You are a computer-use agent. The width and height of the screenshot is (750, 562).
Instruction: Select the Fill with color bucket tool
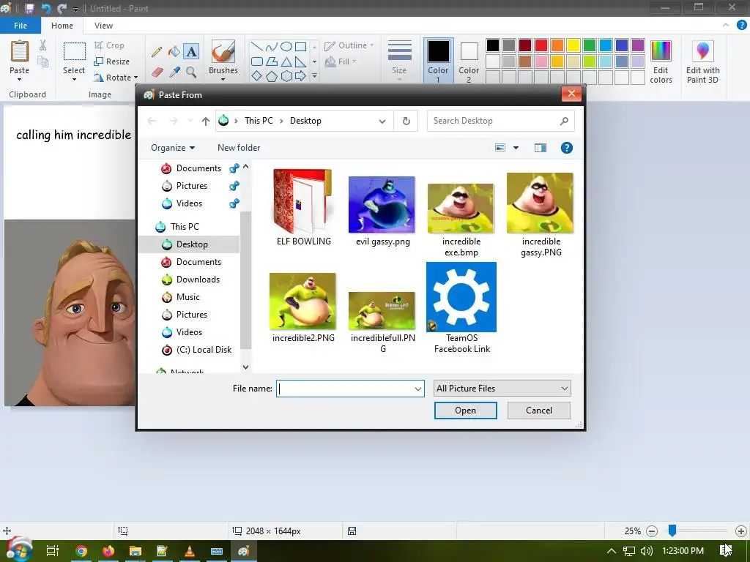point(174,52)
